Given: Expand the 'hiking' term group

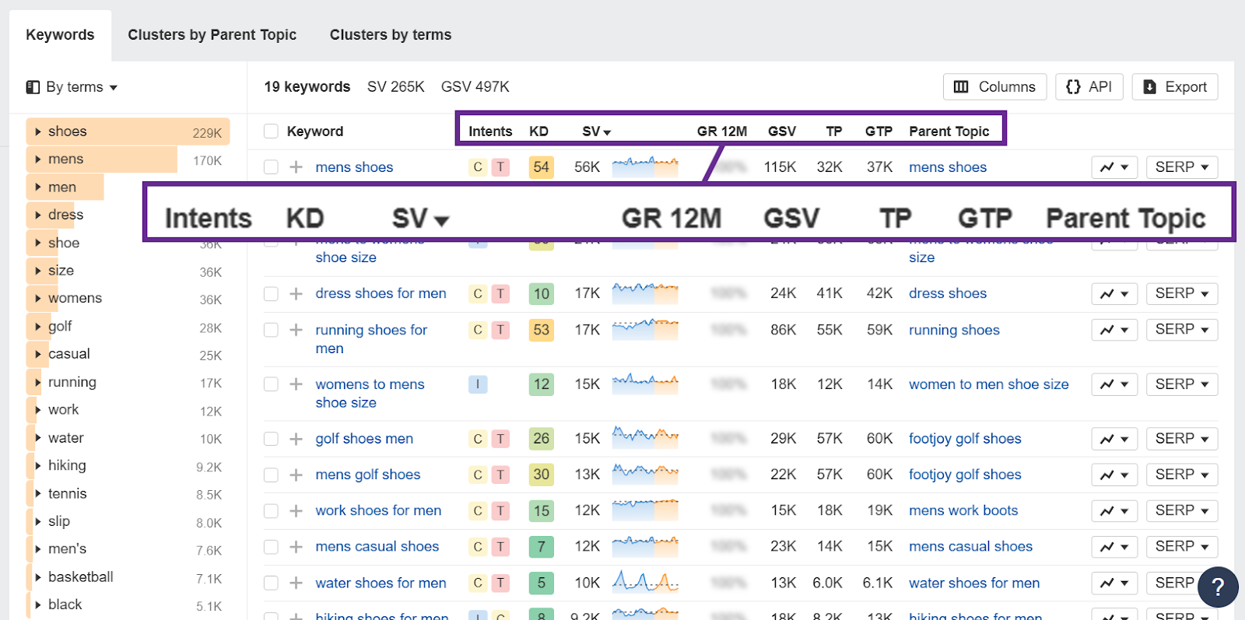Looking at the screenshot, I should pyautogui.click(x=38, y=466).
